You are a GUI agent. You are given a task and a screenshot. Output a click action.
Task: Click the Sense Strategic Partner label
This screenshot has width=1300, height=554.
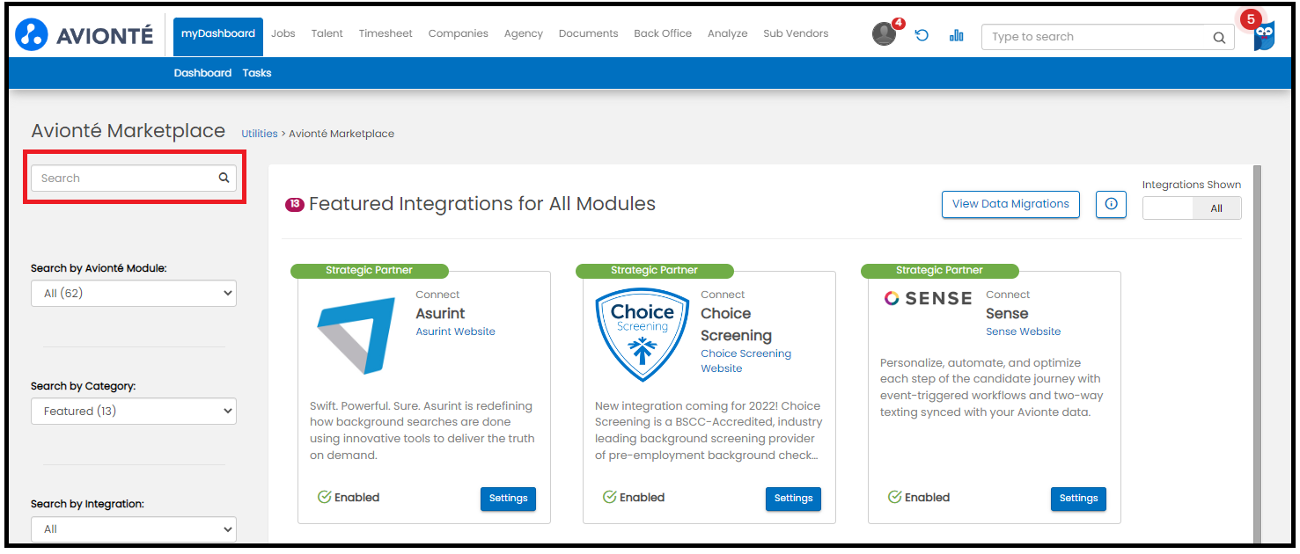click(x=939, y=270)
